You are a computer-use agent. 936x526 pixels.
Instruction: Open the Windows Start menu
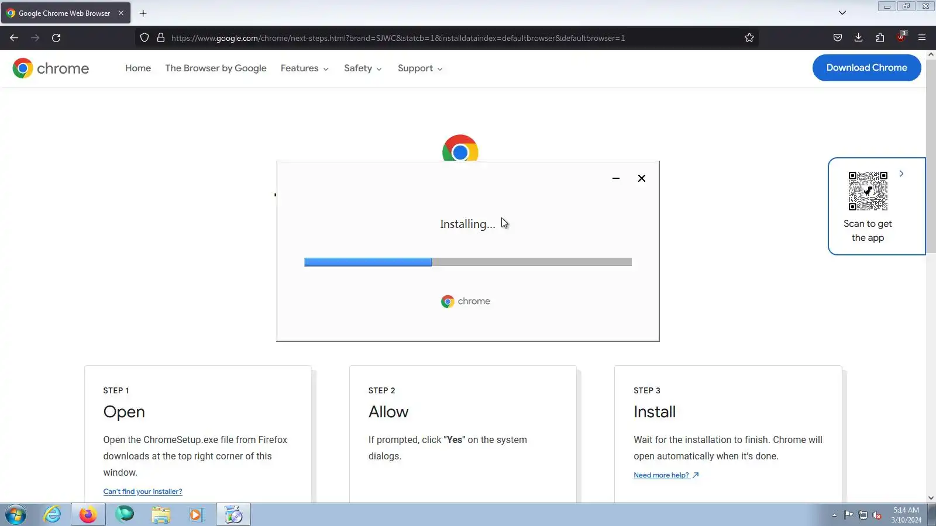(16, 515)
